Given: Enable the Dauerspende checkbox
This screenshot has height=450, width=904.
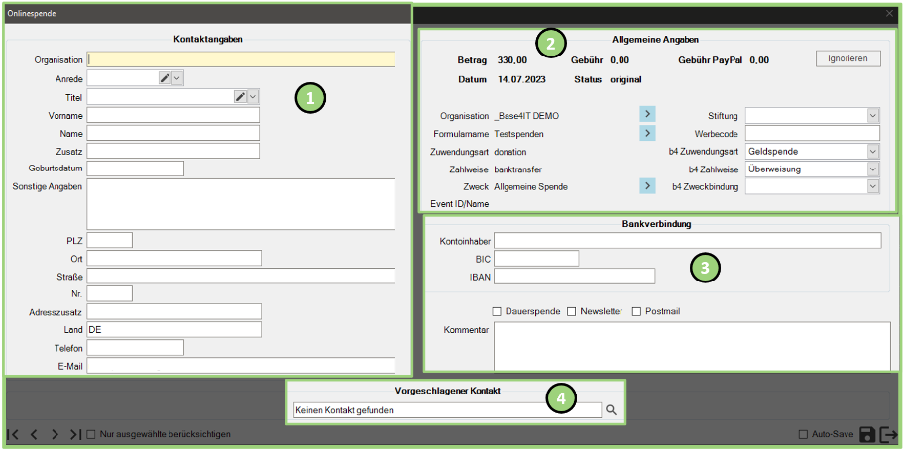Looking at the screenshot, I should click(x=497, y=311).
